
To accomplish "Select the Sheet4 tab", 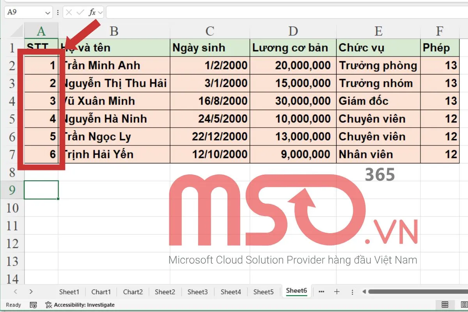I will [230, 292].
